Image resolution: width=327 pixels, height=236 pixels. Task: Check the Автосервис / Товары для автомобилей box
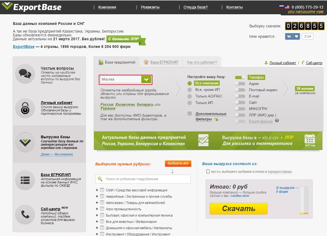102,202
